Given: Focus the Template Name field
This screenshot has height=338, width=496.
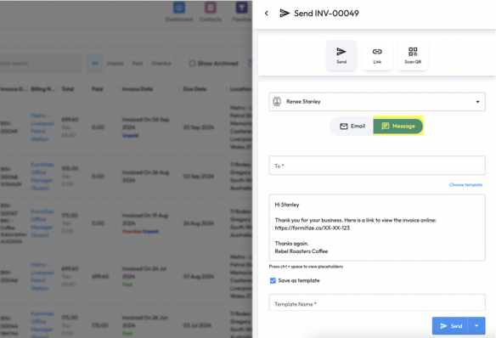Looking at the screenshot, I should (x=377, y=302).
